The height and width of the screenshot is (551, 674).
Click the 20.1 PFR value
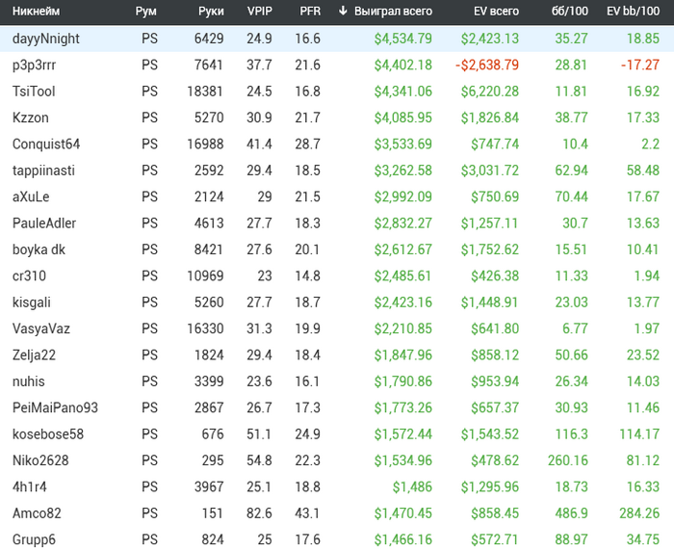click(x=308, y=249)
